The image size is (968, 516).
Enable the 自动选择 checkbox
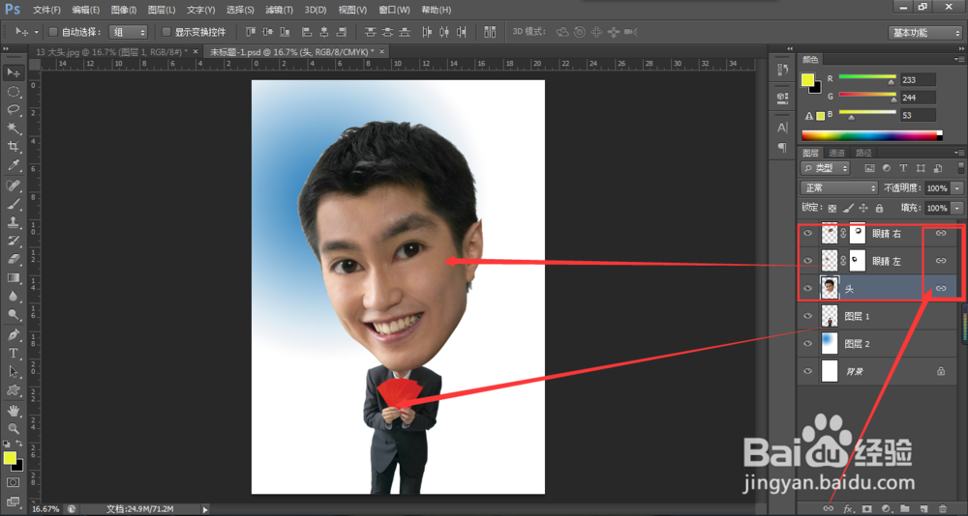53,32
